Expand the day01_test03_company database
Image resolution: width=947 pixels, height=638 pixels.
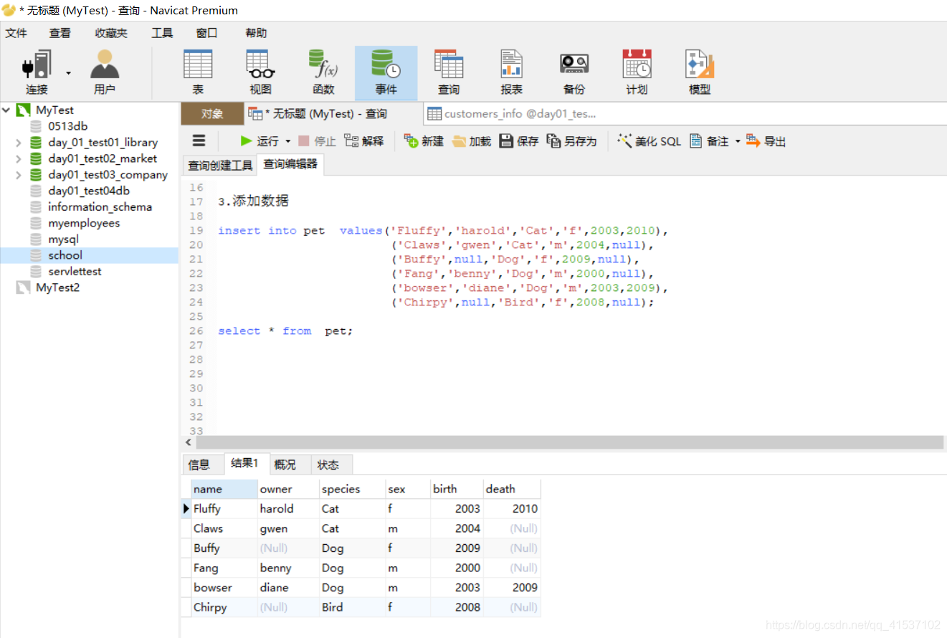pos(18,175)
